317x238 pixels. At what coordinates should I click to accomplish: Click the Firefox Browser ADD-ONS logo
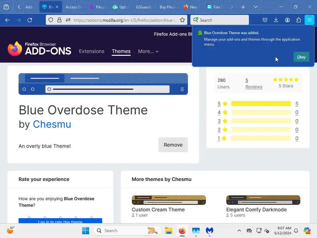(39, 49)
